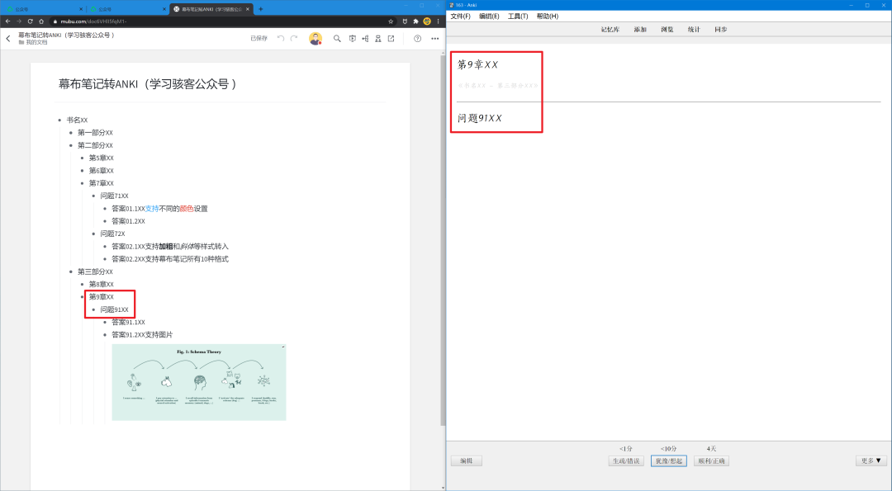Click the 第一部分XX outline item

[95, 132]
